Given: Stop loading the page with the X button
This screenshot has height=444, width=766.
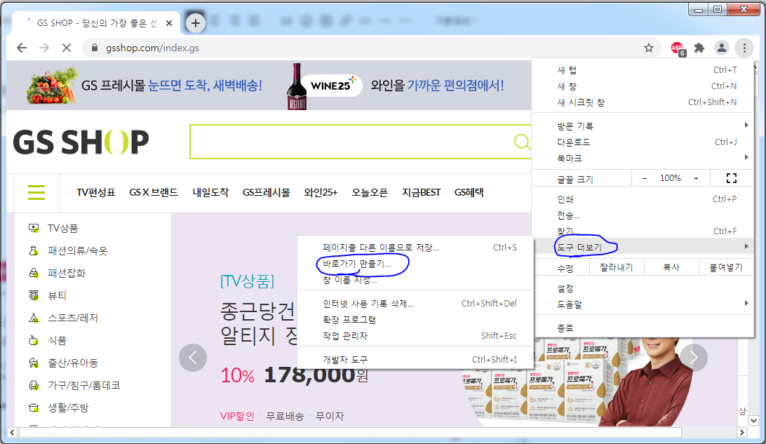Looking at the screenshot, I should [x=67, y=48].
